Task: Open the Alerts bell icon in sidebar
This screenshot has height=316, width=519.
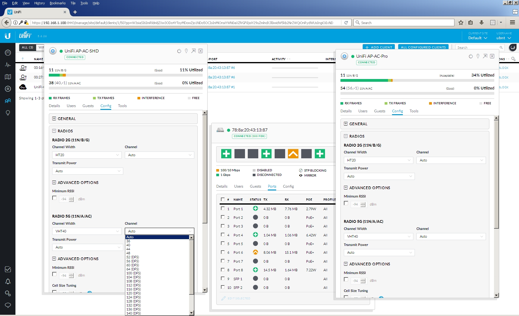Action: [x=8, y=281]
